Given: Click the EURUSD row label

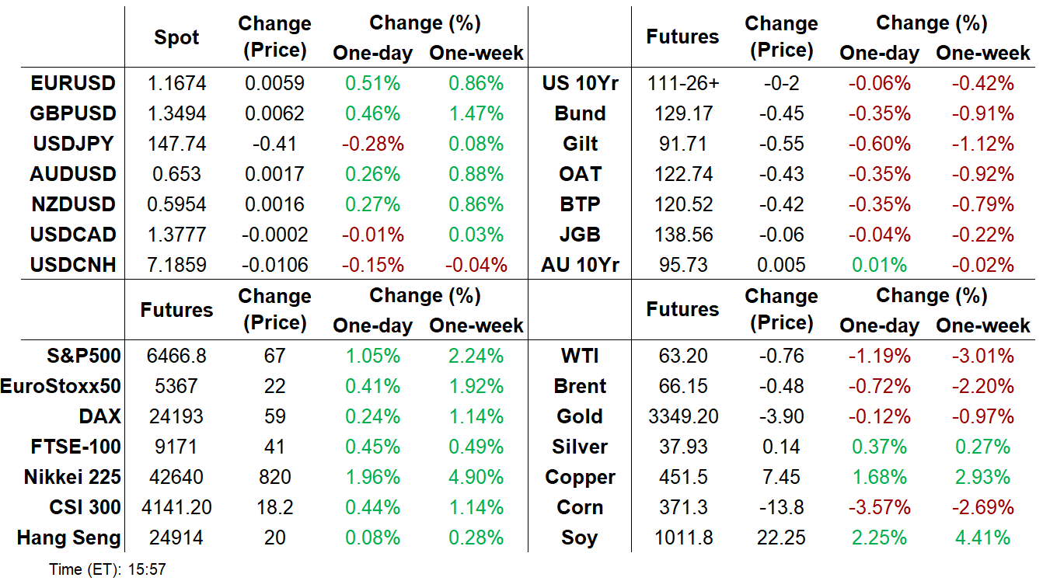Looking at the screenshot, I should 73,83.
